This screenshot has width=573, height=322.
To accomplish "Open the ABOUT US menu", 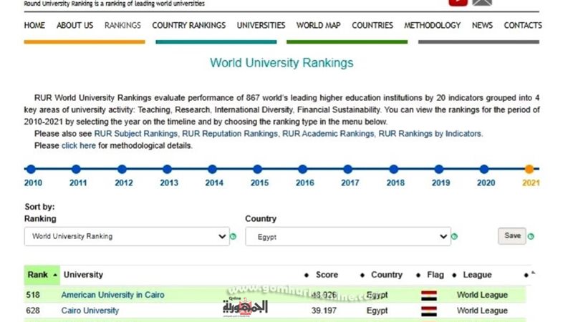I will 74,25.
